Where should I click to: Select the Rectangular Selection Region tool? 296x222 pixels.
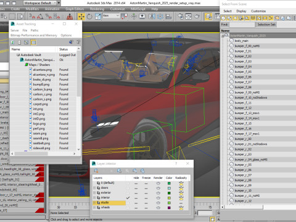click(x=12, y=16)
